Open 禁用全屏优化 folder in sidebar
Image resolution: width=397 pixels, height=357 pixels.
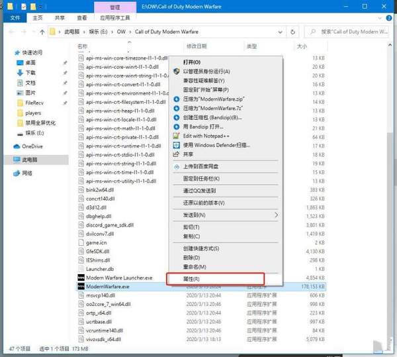(x=40, y=123)
